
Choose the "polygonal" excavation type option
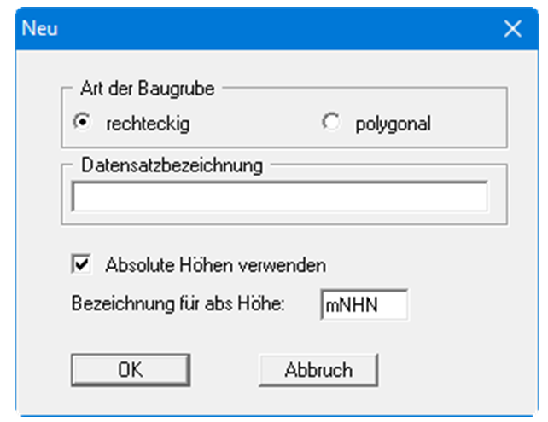[x=330, y=123]
